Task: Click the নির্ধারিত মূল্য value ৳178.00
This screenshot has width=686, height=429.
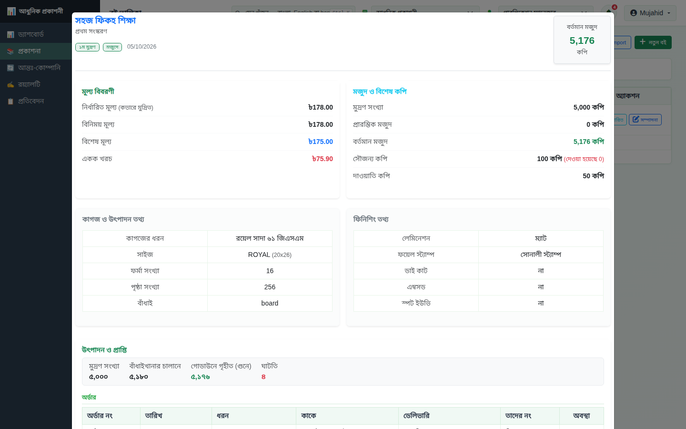Action: click(321, 107)
